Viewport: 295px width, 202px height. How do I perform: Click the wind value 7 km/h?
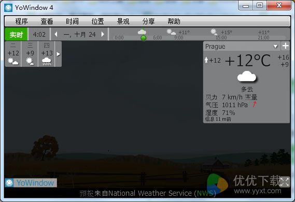232,97
